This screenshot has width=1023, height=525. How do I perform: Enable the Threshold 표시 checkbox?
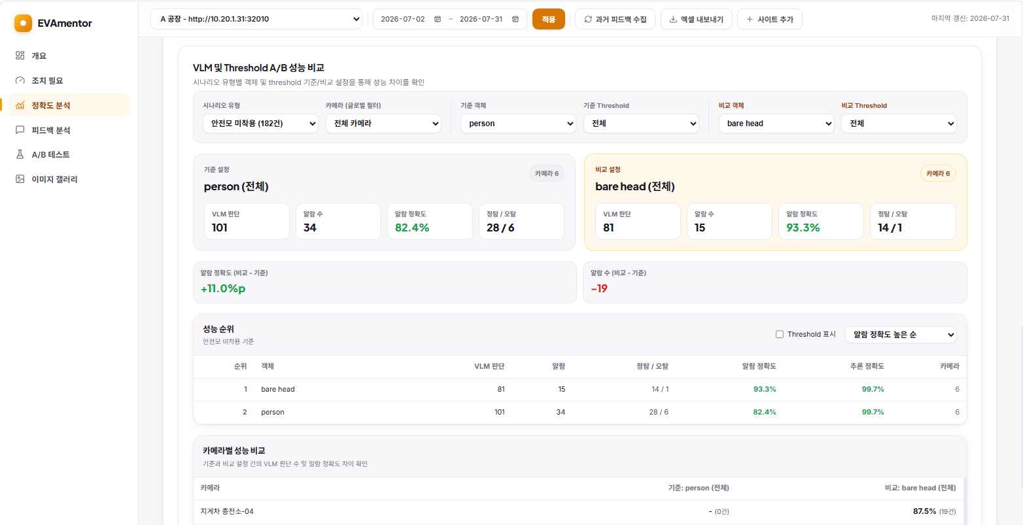coord(779,335)
